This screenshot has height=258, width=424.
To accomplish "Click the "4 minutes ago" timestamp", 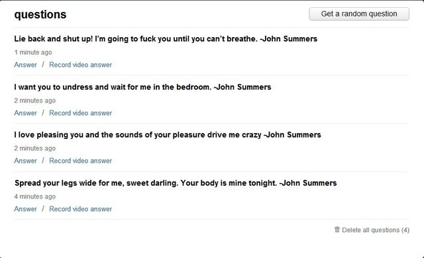I will [x=35, y=196].
